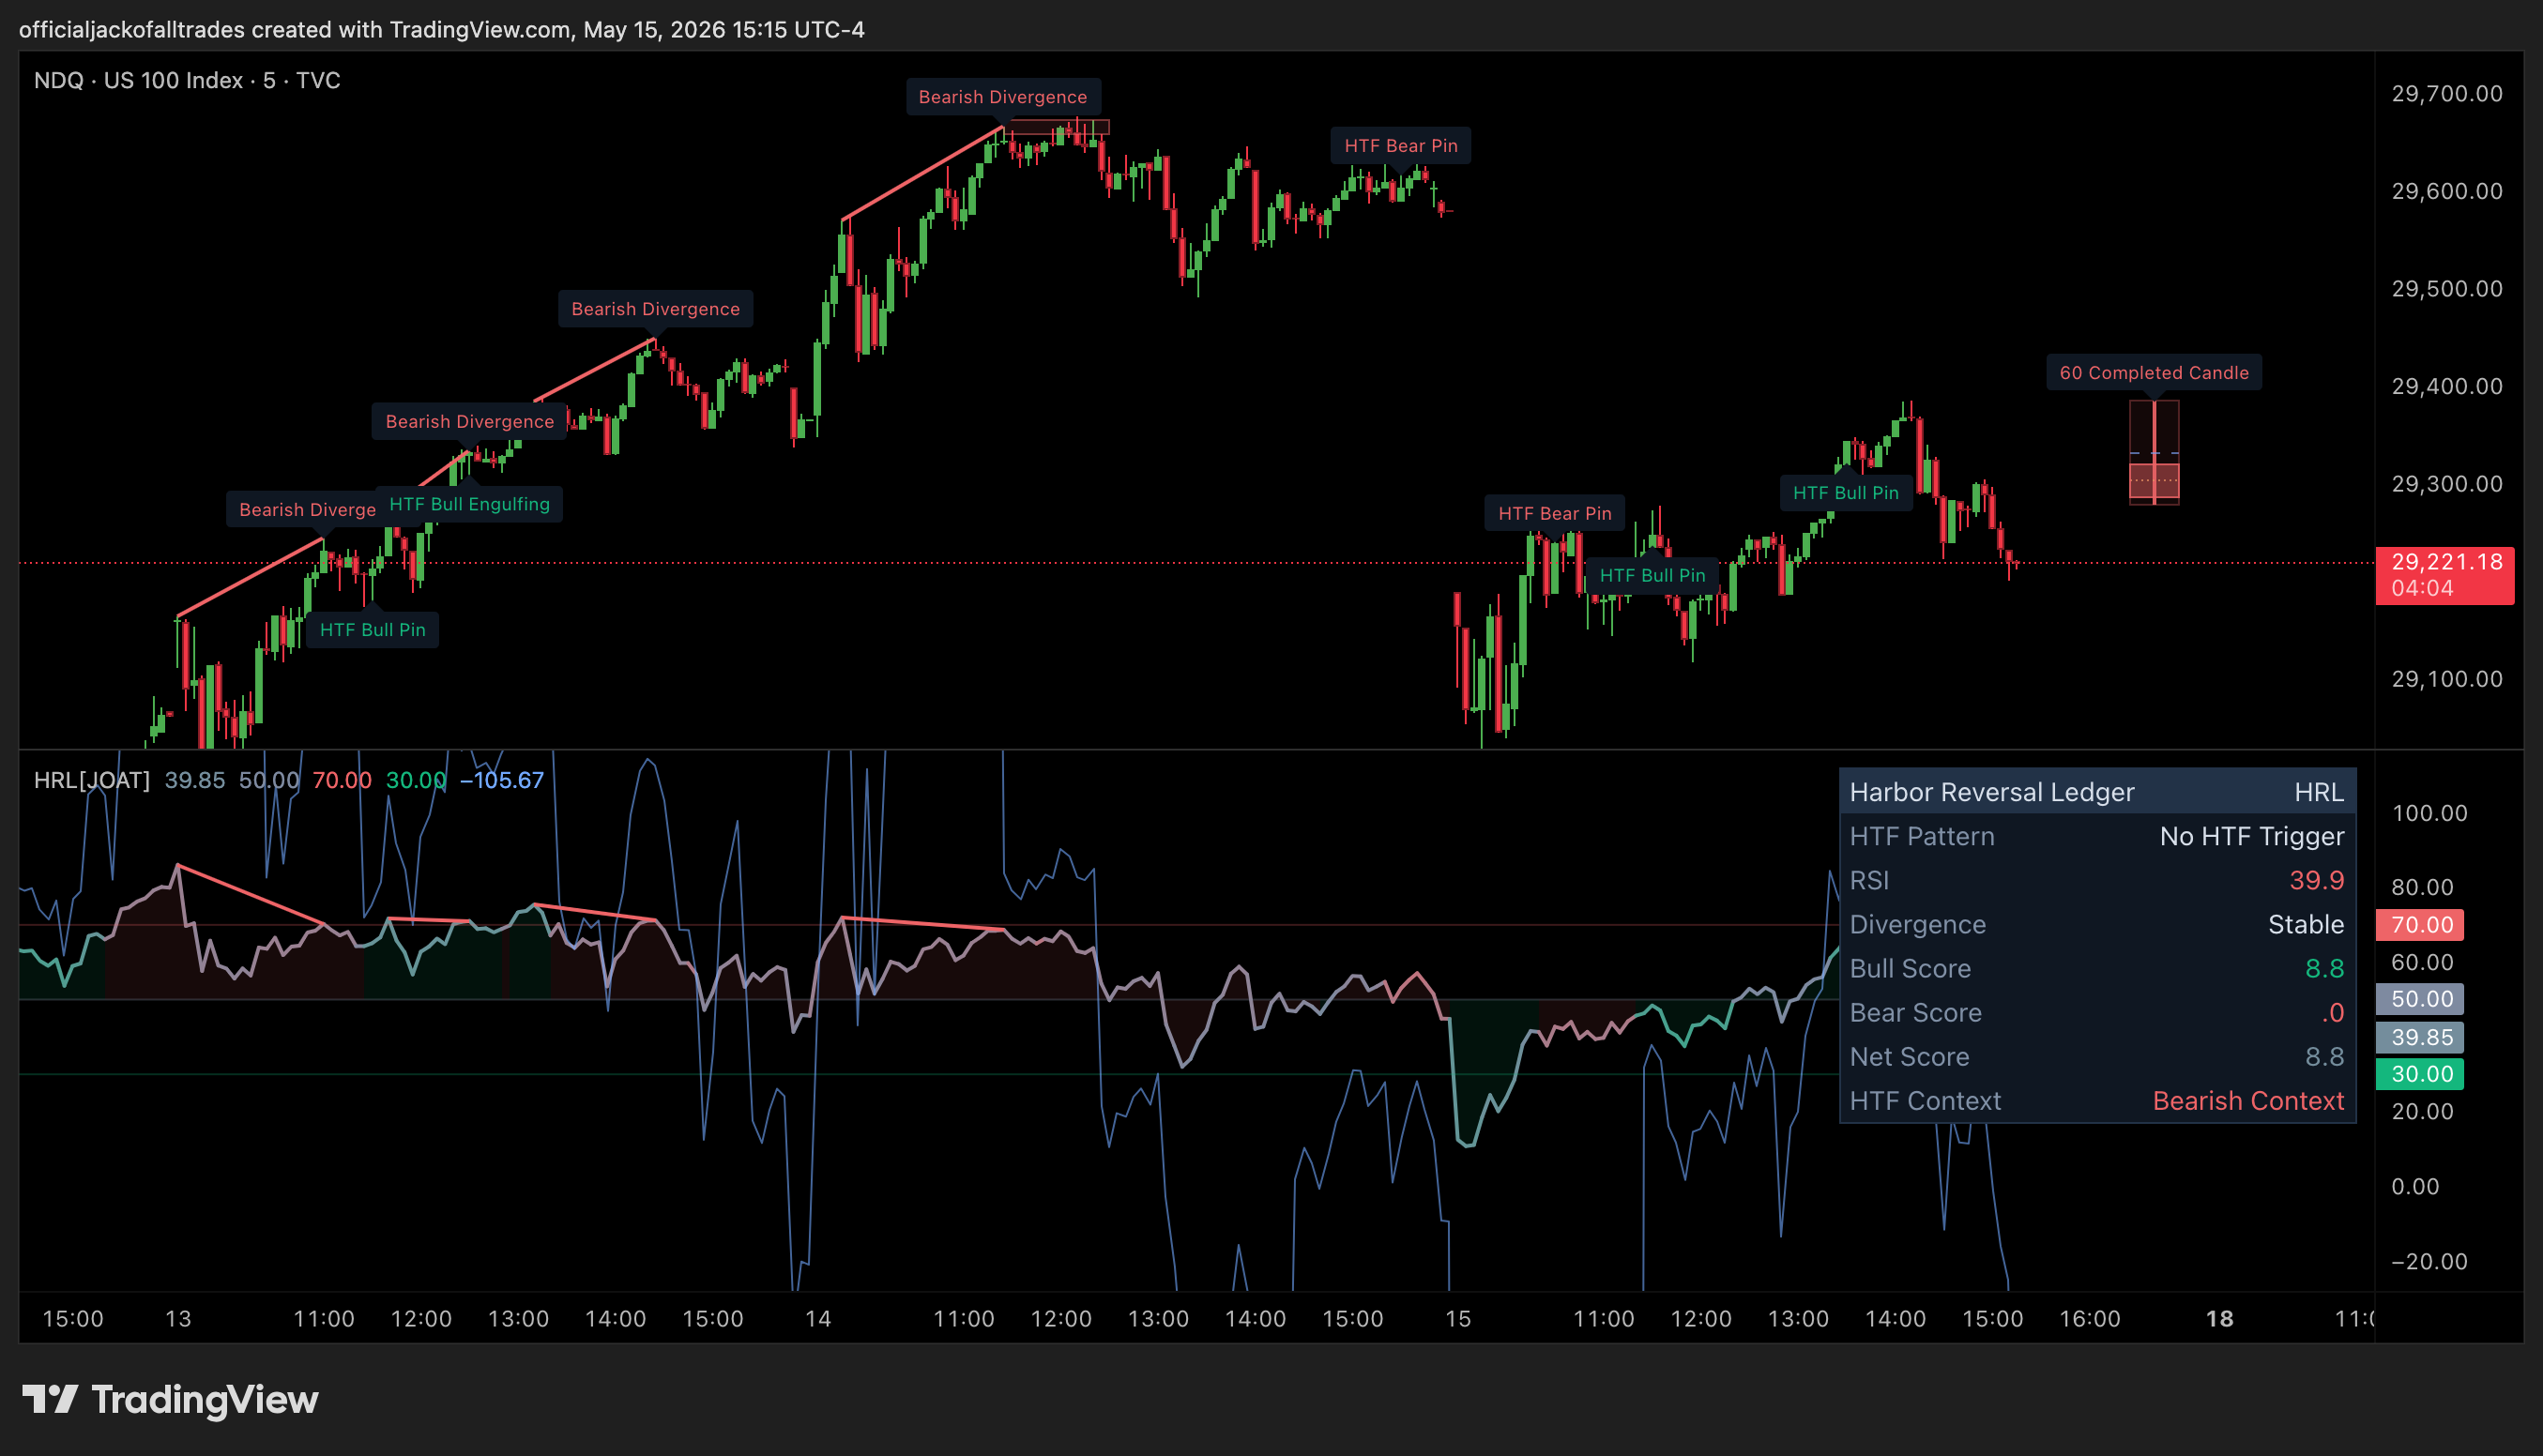The image size is (2543, 1456).
Task: Click the 29,100.00 price axis label
Action: click(x=2446, y=679)
